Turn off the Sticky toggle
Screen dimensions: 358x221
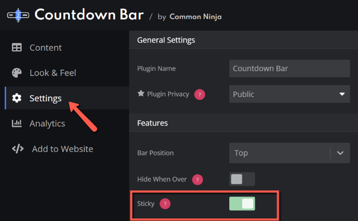[242, 203]
